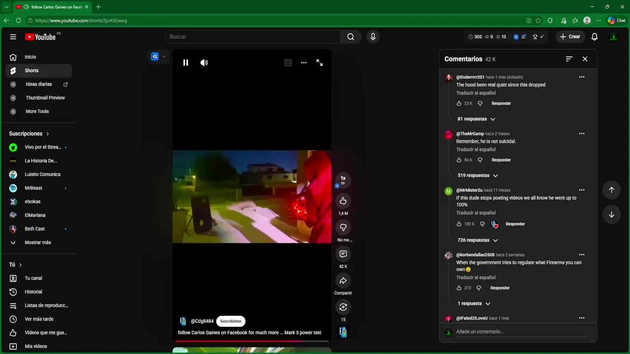Open the vidIQ list icon in header

tap(523, 37)
